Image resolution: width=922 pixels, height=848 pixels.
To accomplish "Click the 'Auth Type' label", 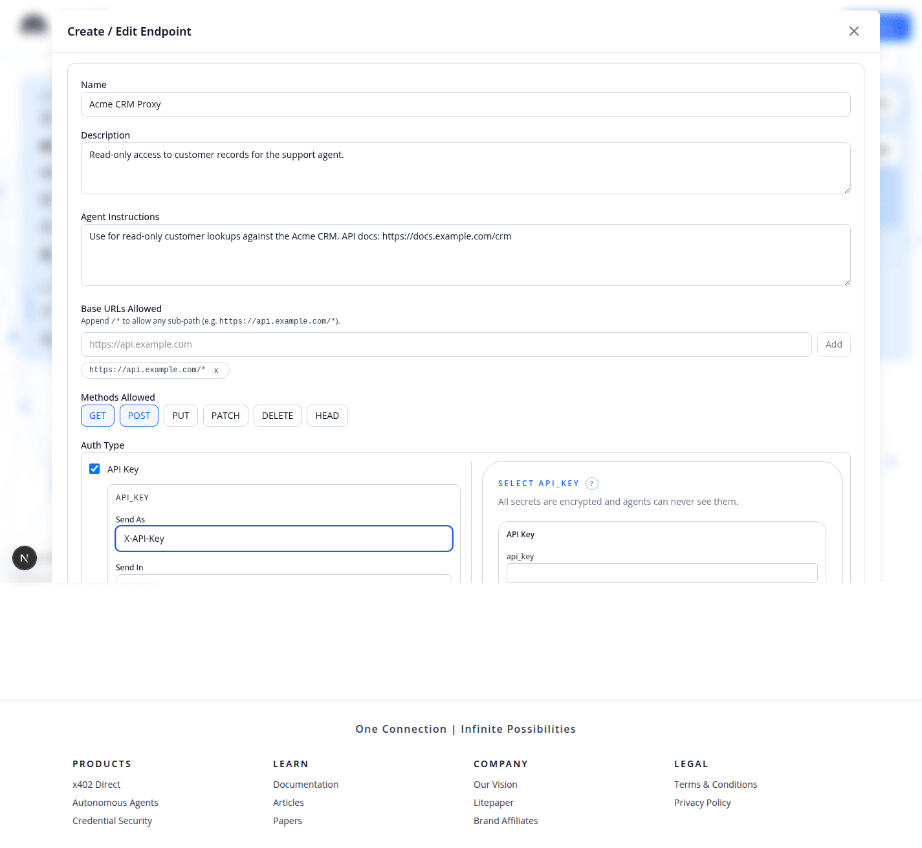I will click(102, 445).
